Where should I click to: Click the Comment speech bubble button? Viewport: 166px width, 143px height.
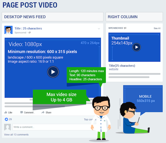tap(27, 112)
